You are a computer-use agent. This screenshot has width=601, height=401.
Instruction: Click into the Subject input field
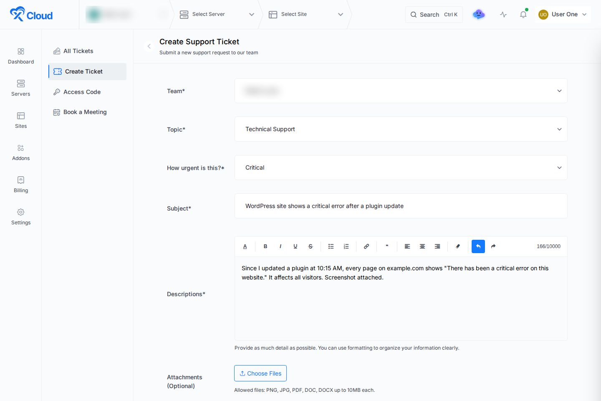click(x=401, y=206)
